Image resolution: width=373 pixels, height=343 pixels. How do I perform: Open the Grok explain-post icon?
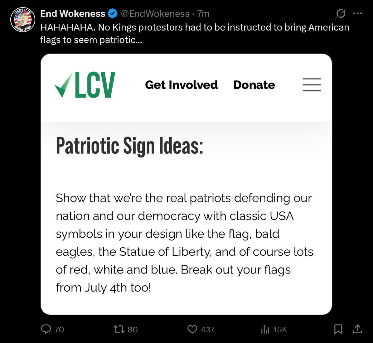341,13
